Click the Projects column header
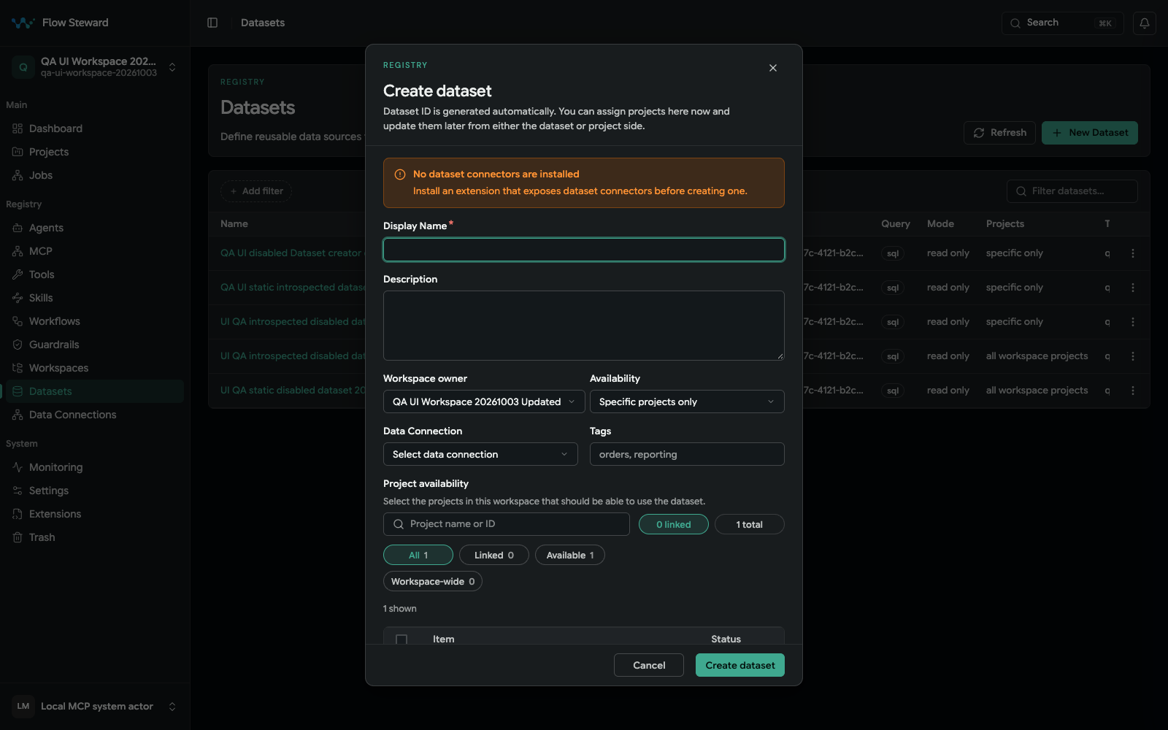 coord(1005,224)
